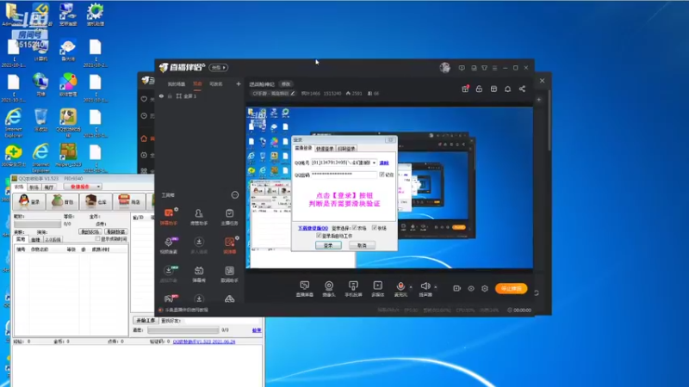Viewport: 689px width, 387px height.
Task: Click the bell notification icon above preview
Action: pyautogui.click(x=507, y=89)
